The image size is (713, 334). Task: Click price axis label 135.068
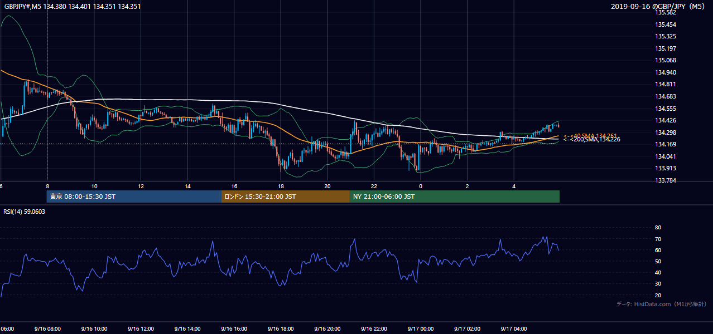click(666, 60)
